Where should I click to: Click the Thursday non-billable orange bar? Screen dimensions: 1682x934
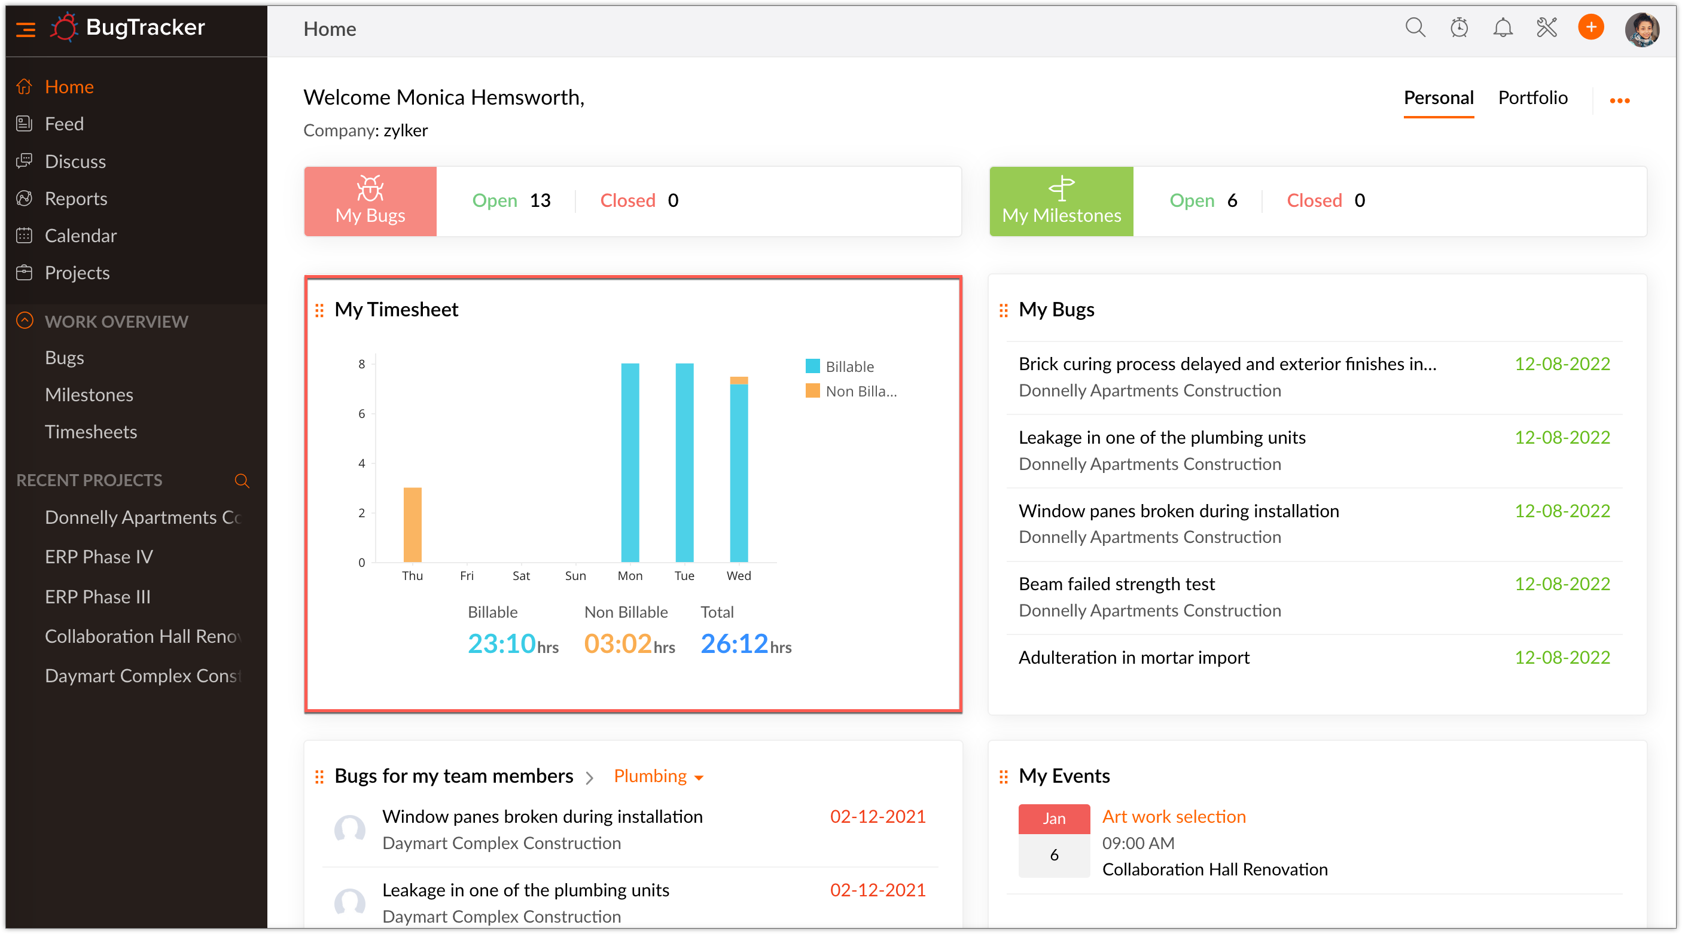[412, 524]
